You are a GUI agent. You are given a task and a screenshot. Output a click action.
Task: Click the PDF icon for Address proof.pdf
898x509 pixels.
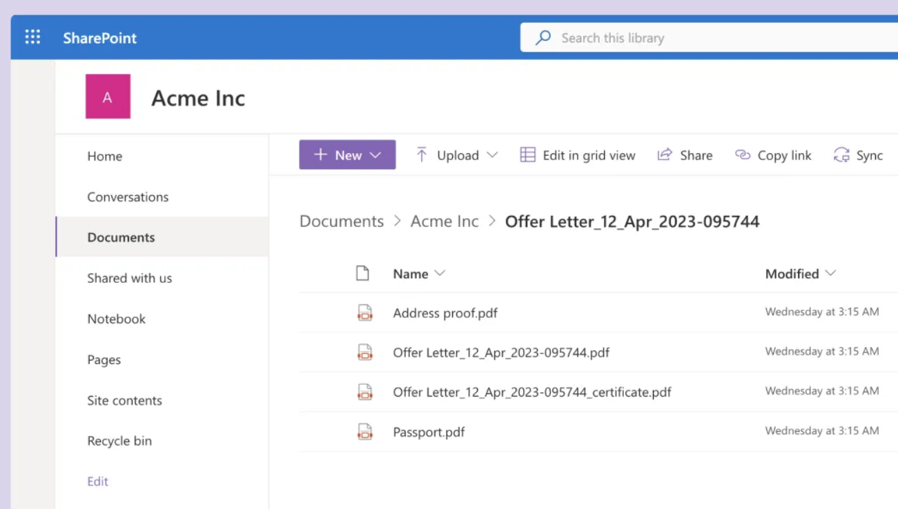[364, 312]
